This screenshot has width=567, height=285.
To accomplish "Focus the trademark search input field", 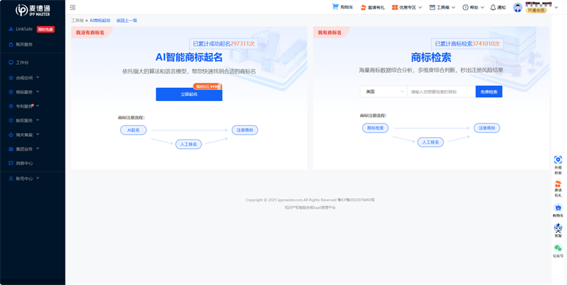I will (441, 92).
